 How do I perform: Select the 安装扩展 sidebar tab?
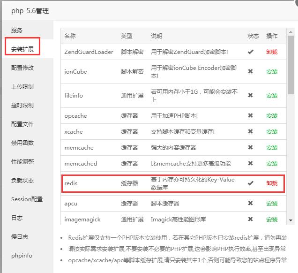22,49
